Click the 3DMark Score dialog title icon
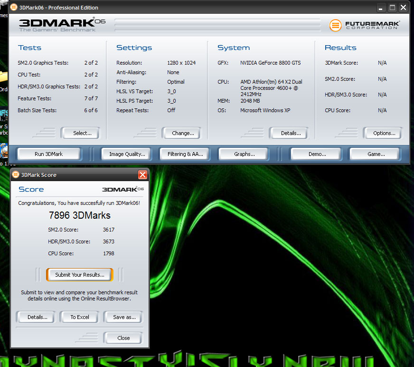 [x=16, y=174]
